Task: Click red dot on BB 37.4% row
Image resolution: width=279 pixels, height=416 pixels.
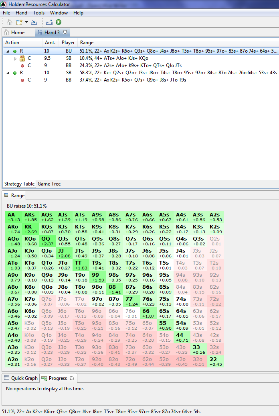Action: [22, 80]
